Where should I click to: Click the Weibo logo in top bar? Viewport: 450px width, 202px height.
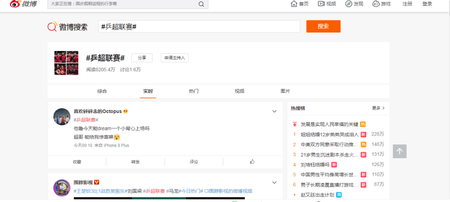point(23,4)
